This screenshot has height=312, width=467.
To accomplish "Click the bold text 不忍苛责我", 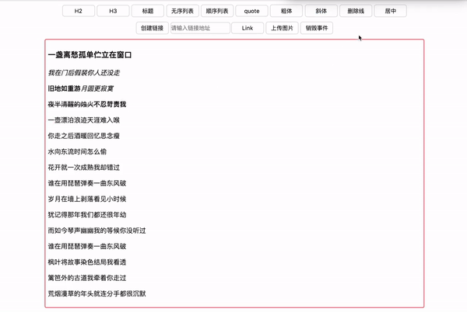I will tap(110, 104).
